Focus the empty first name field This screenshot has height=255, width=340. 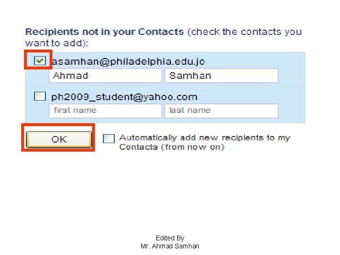[105, 110]
